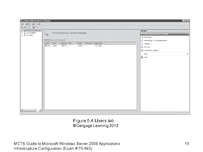Viewport: 203px width, 152px height.
Task: Click the RDP-Tc… session cell
Action: pos(65,46)
